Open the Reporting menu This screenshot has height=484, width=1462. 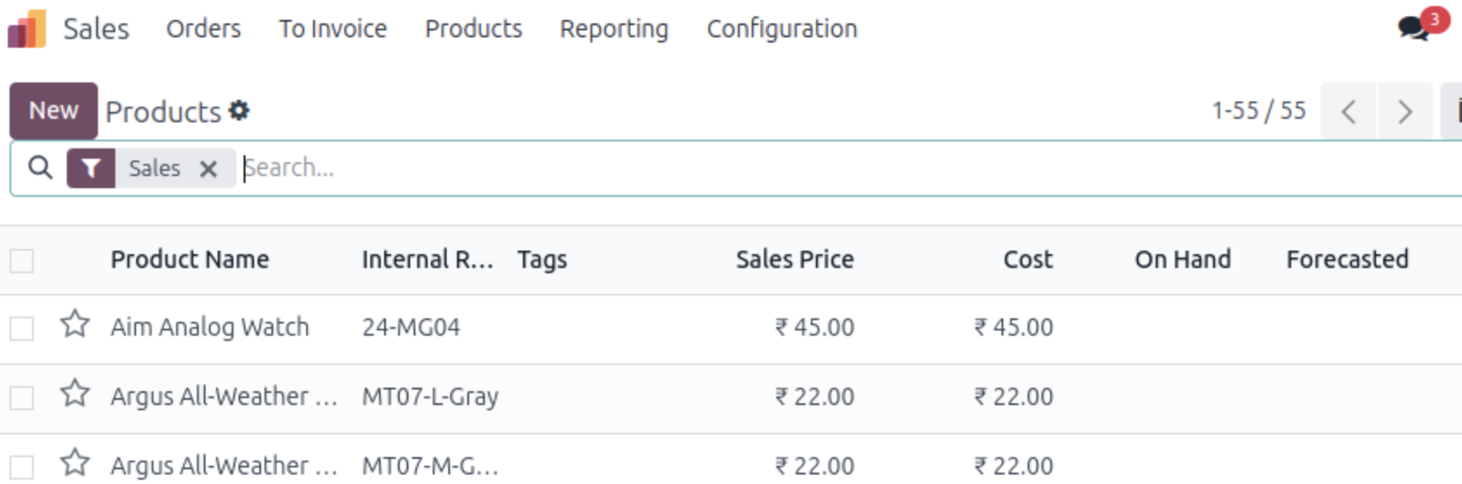[614, 29]
